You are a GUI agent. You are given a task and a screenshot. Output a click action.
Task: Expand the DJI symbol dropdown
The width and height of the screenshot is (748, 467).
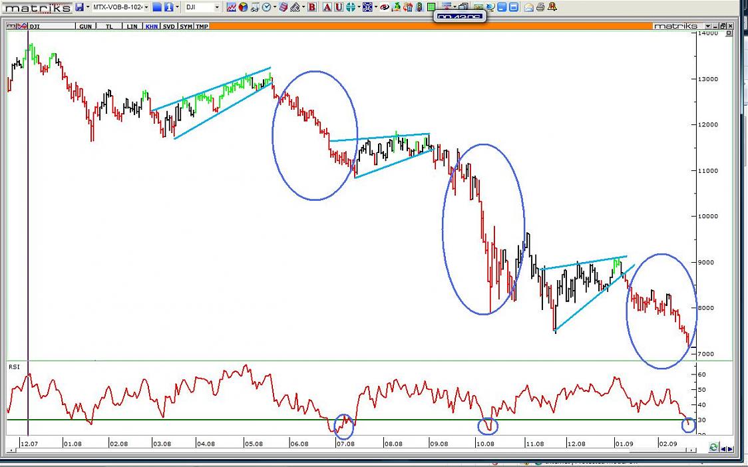[217, 7]
